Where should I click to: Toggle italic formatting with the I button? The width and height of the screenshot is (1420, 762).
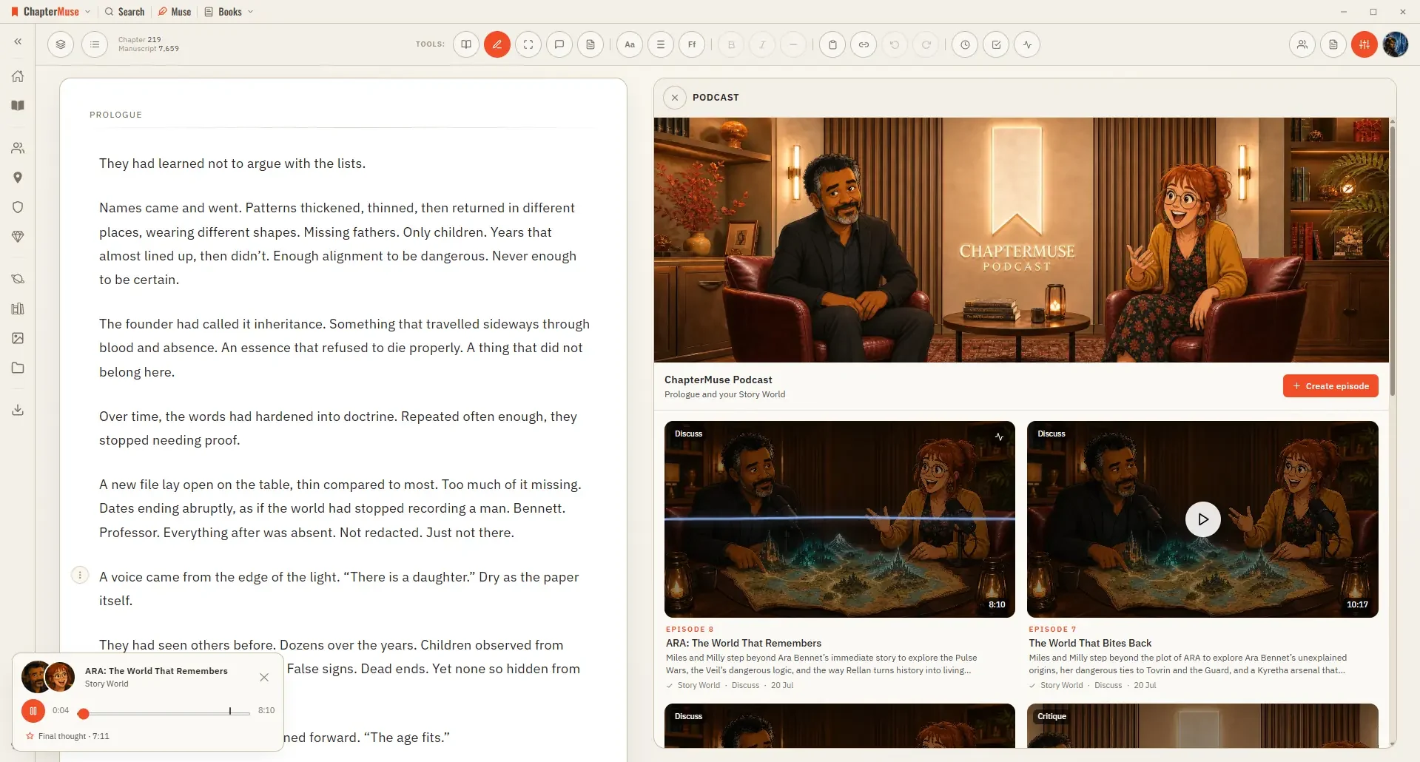click(762, 44)
